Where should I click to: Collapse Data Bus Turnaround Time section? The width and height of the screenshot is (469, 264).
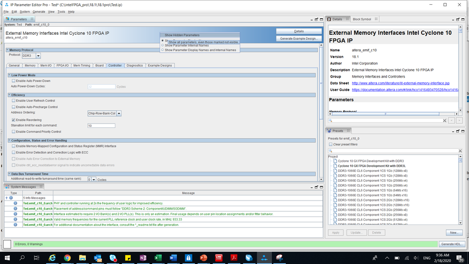[9, 174]
